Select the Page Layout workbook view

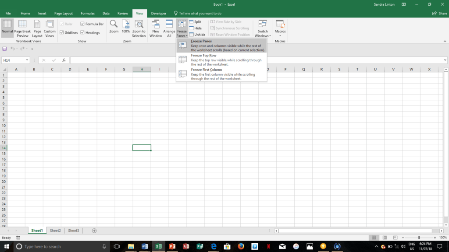click(37, 28)
